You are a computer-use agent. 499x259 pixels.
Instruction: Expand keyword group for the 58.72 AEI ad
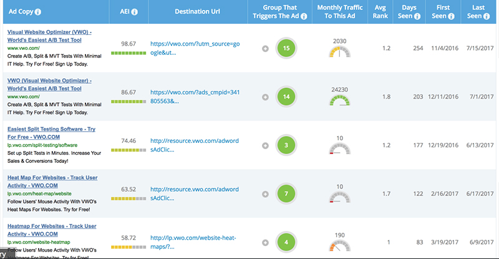click(x=266, y=243)
